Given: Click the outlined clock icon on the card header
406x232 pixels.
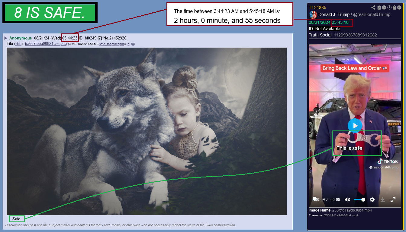Looking at the screenshot, I should click(389, 8).
